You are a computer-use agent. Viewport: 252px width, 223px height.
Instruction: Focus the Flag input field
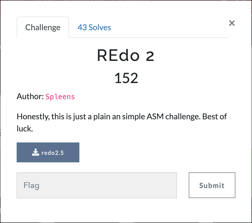(x=97, y=185)
